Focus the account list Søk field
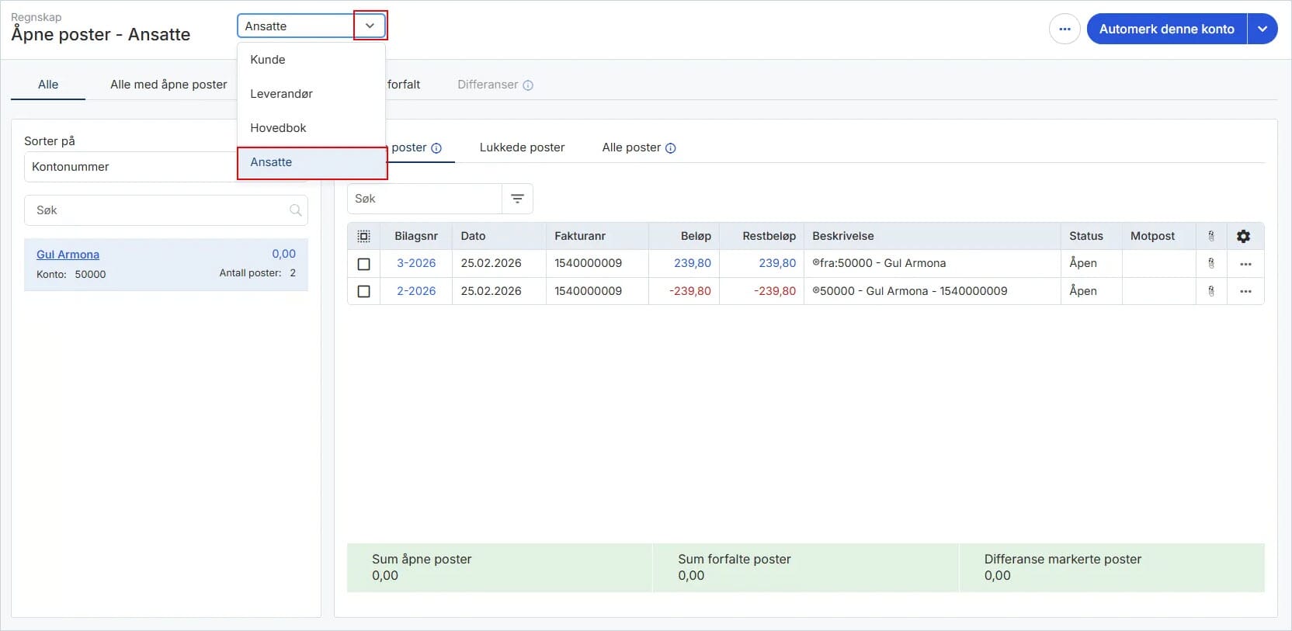Image resolution: width=1292 pixels, height=631 pixels. click(x=165, y=210)
